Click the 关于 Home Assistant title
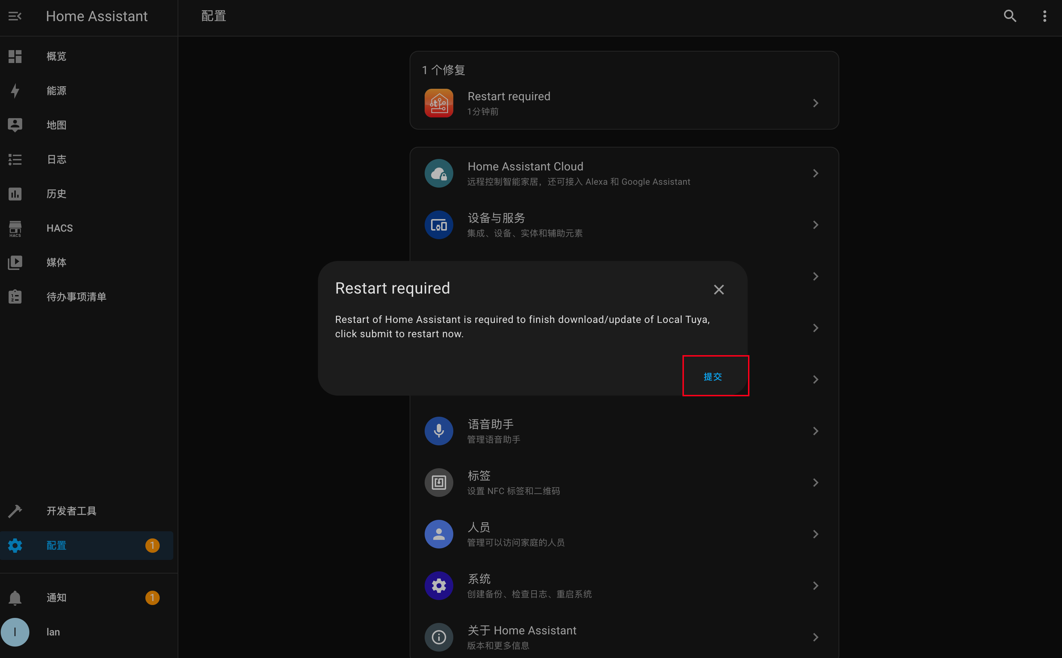The width and height of the screenshot is (1062, 658). tap(522, 630)
